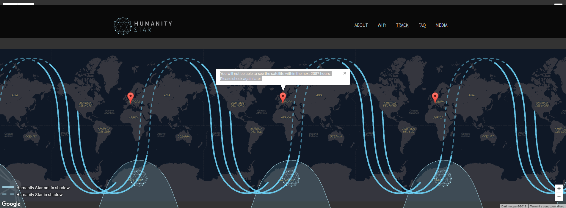The height and width of the screenshot is (208, 566).
Task: Close the satellite visibility info popup
Action: (x=345, y=73)
